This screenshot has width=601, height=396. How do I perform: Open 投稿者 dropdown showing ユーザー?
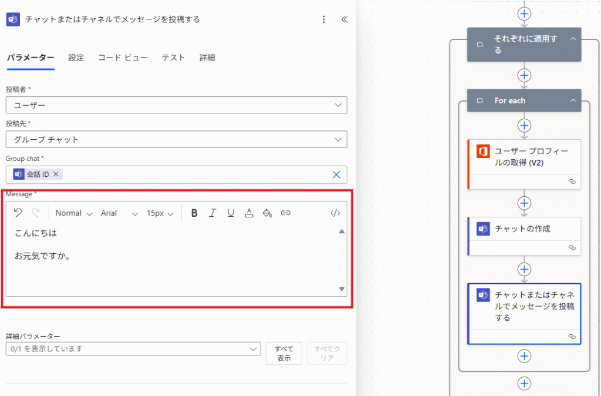point(176,105)
